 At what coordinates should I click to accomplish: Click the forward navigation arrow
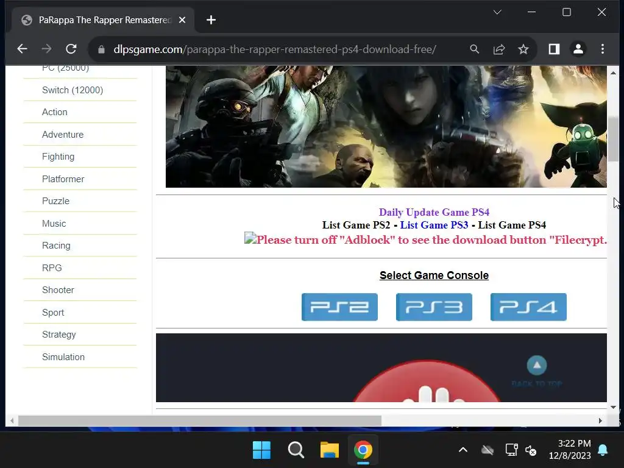[x=46, y=49]
